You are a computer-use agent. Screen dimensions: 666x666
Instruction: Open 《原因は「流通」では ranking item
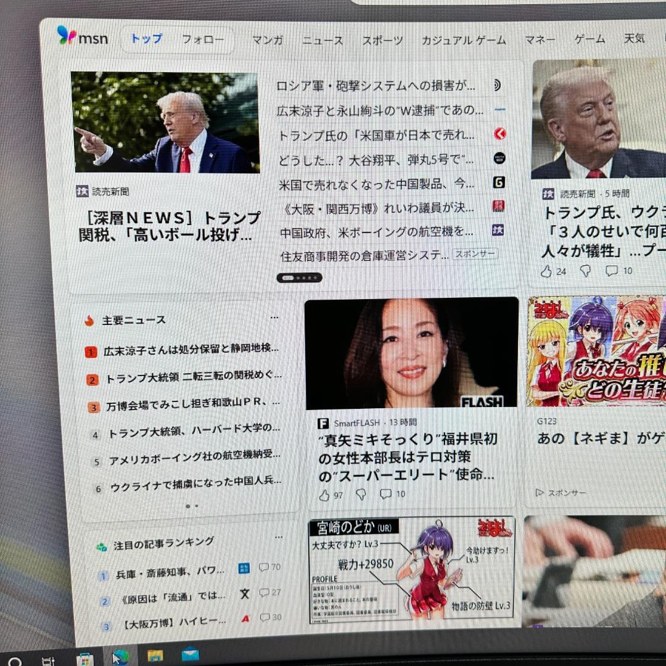(173, 597)
